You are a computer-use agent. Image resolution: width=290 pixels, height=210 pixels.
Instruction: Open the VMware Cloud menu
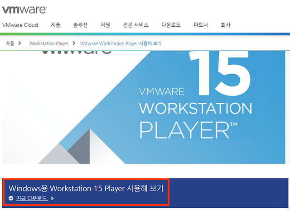[20, 25]
